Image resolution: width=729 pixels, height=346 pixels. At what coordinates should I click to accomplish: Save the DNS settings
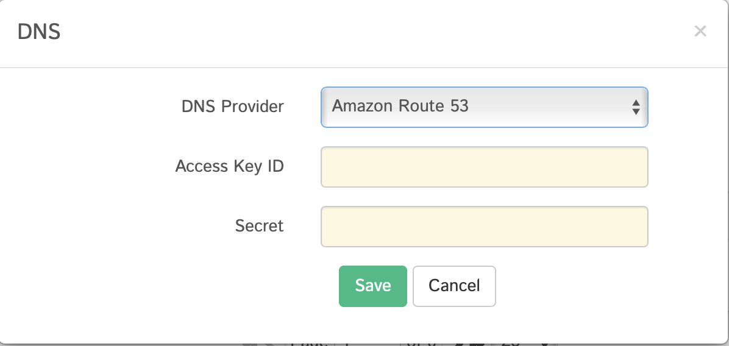click(x=372, y=286)
